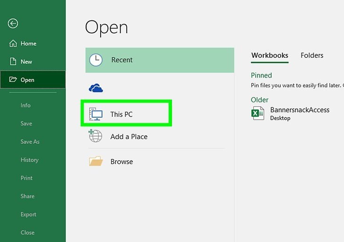Click the This PC computer icon

tap(96, 114)
